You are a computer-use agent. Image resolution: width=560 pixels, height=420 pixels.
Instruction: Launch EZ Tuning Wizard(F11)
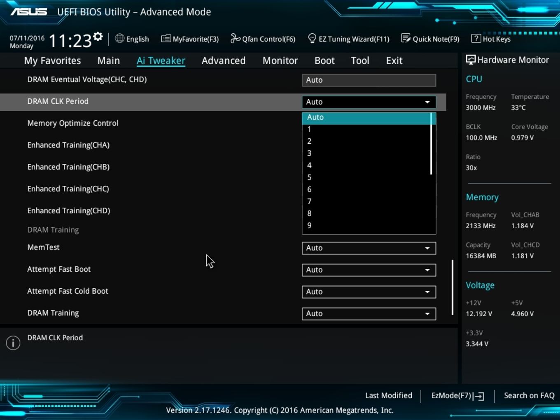(349, 39)
